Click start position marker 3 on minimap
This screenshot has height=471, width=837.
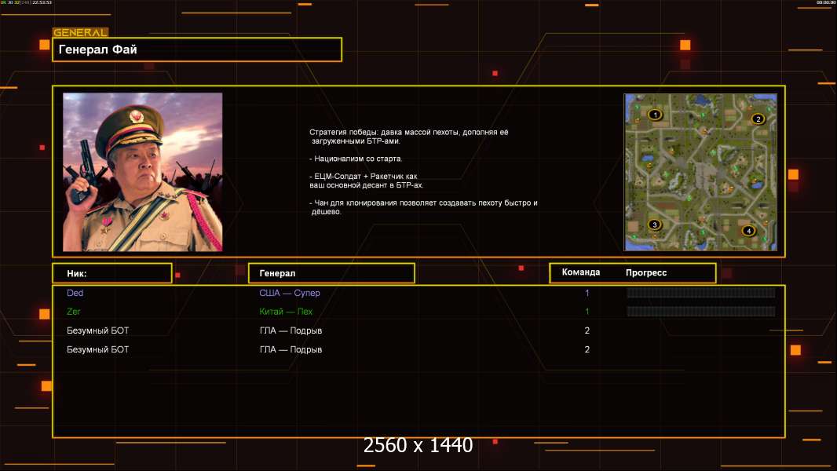click(x=654, y=225)
